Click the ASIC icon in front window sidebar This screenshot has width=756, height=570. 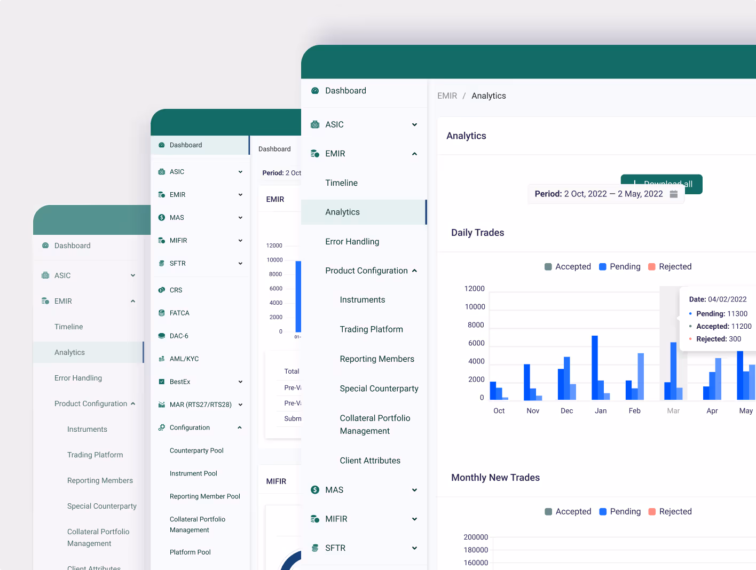click(x=315, y=125)
